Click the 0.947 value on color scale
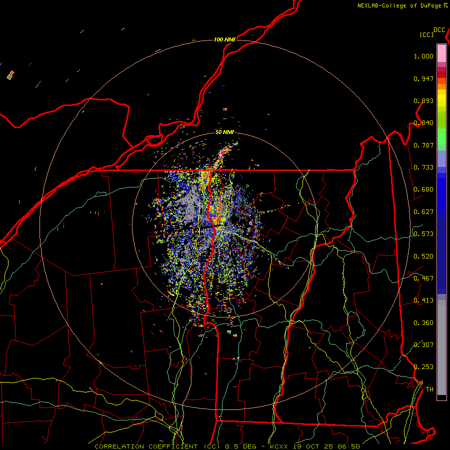 [423, 78]
